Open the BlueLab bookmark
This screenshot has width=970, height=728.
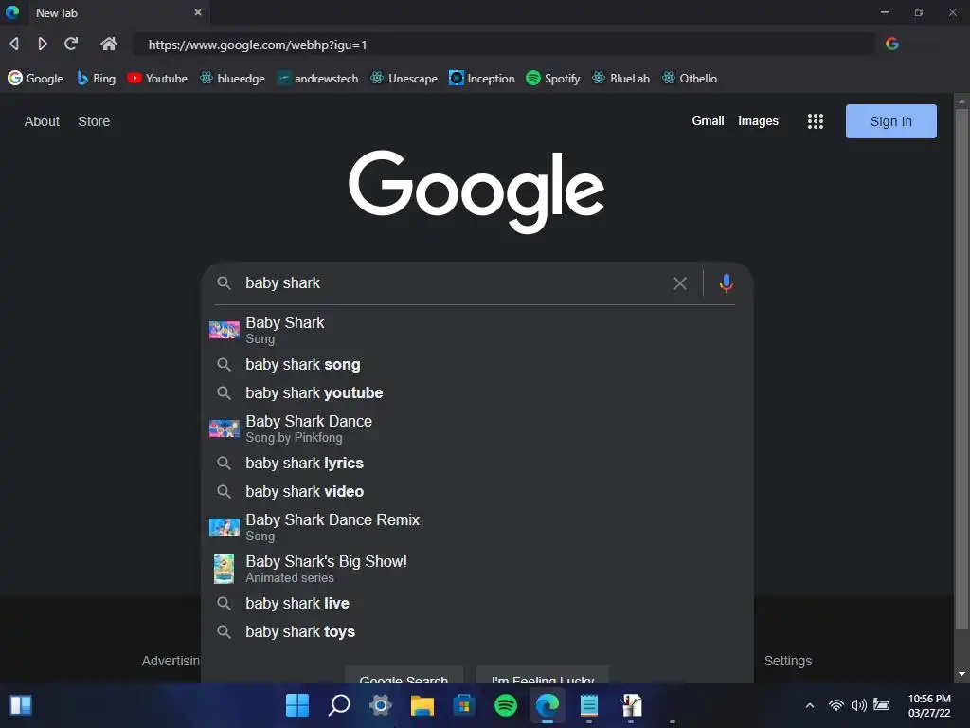[x=621, y=78]
